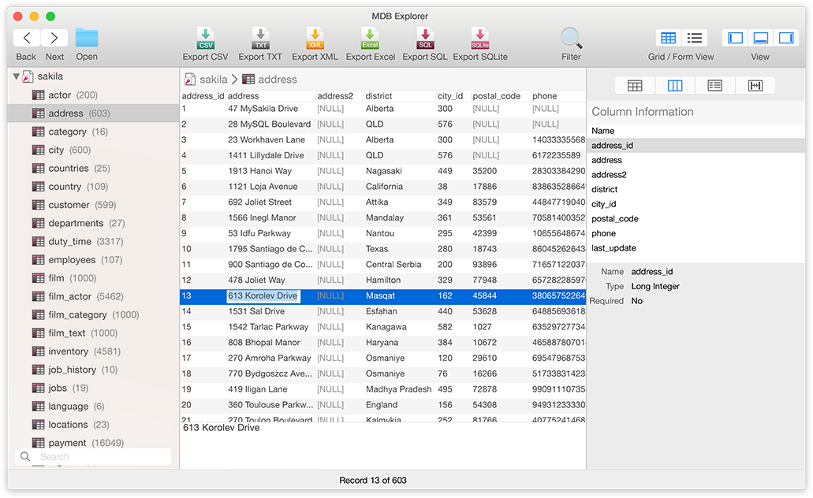Switch to Form list view
This screenshot has height=498, width=813.
pos(694,38)
